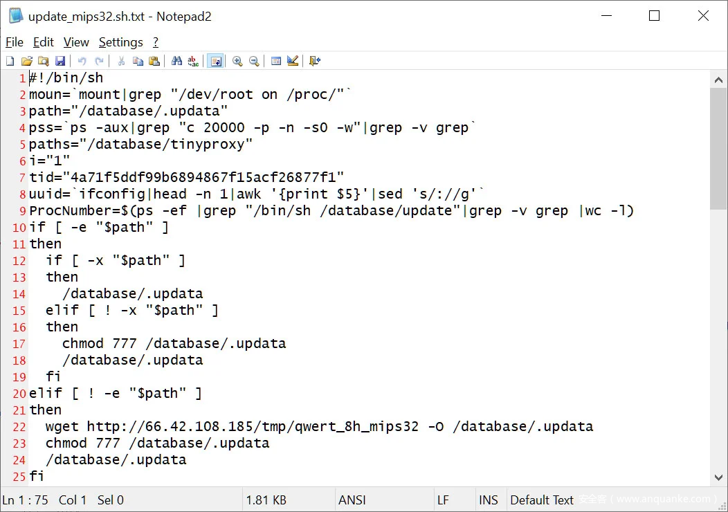The height and width of the screenshot is (512, 728).
Task: Open Find with the binoculars icon
Action: click(x=177, y=61)
